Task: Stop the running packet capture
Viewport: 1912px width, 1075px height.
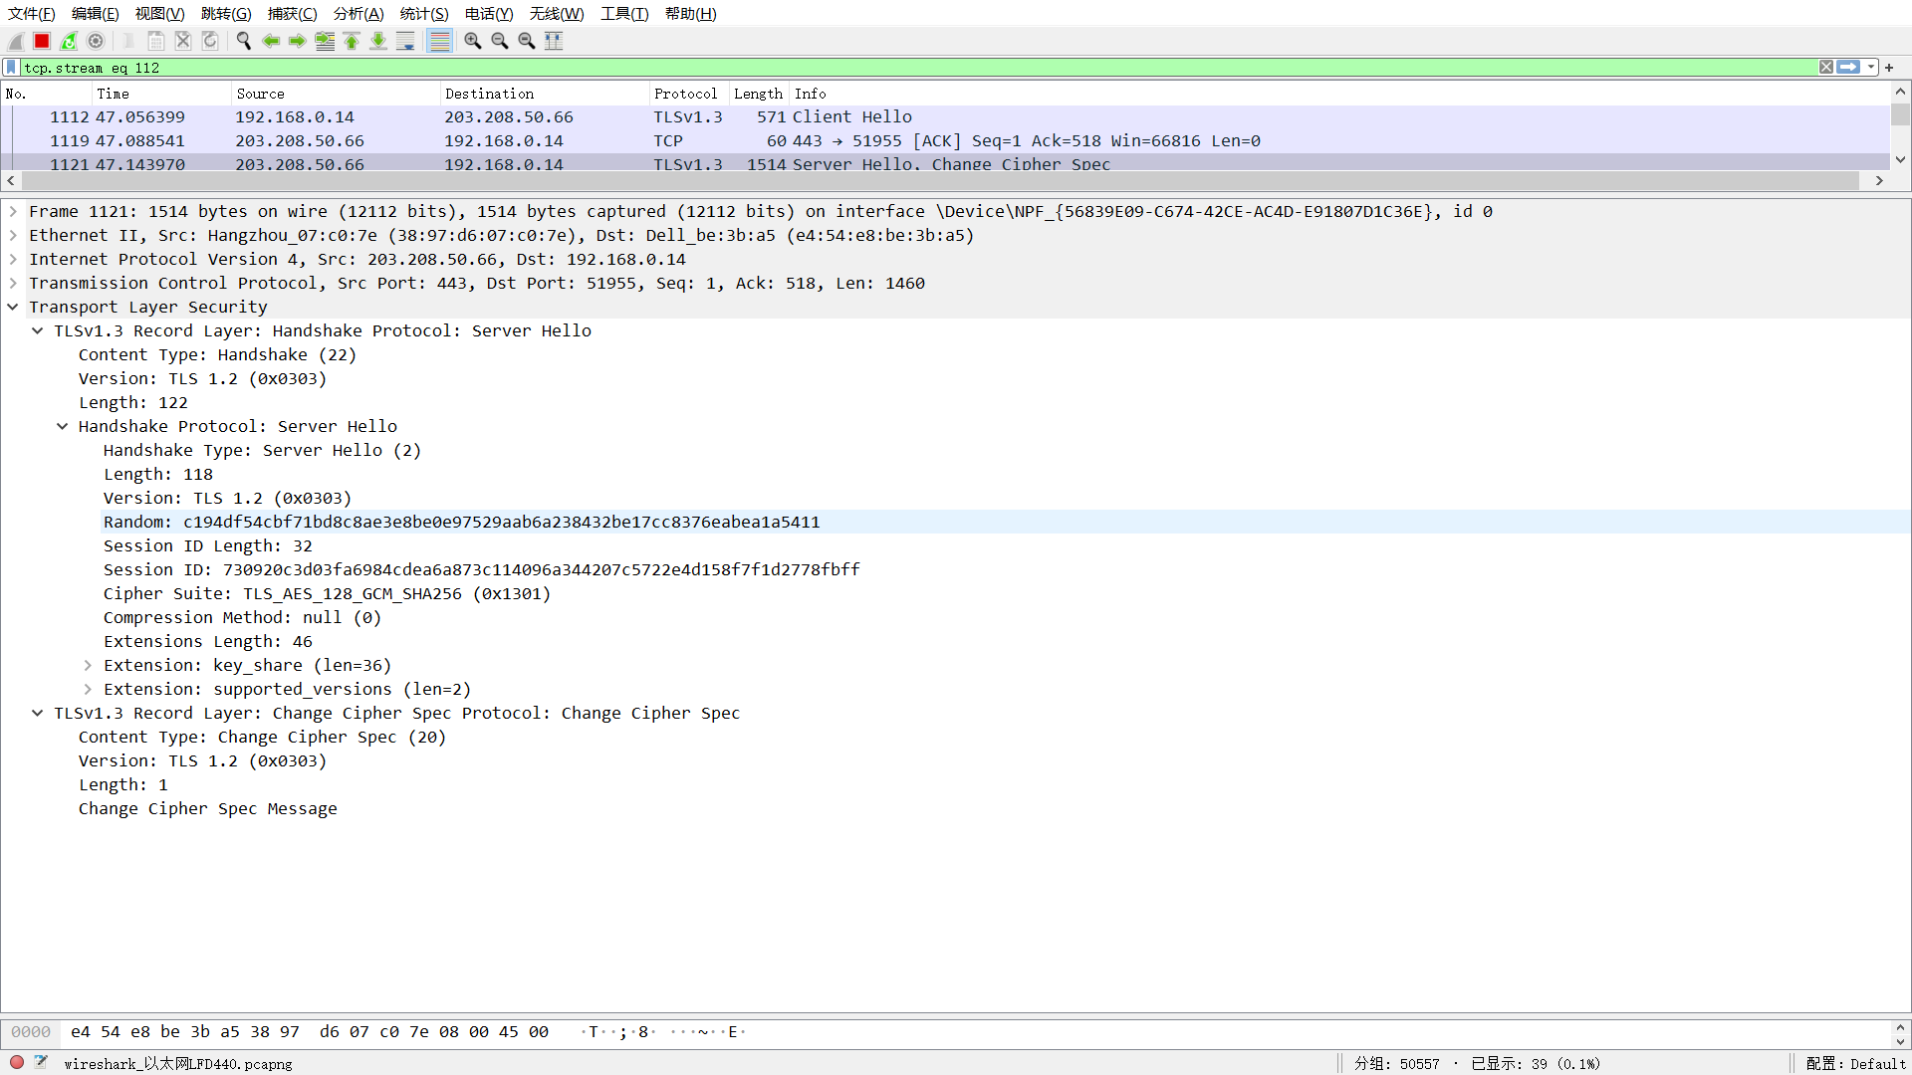Action: 42,41
